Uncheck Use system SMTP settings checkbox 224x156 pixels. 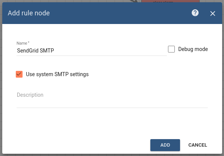(x=19, y=74)
